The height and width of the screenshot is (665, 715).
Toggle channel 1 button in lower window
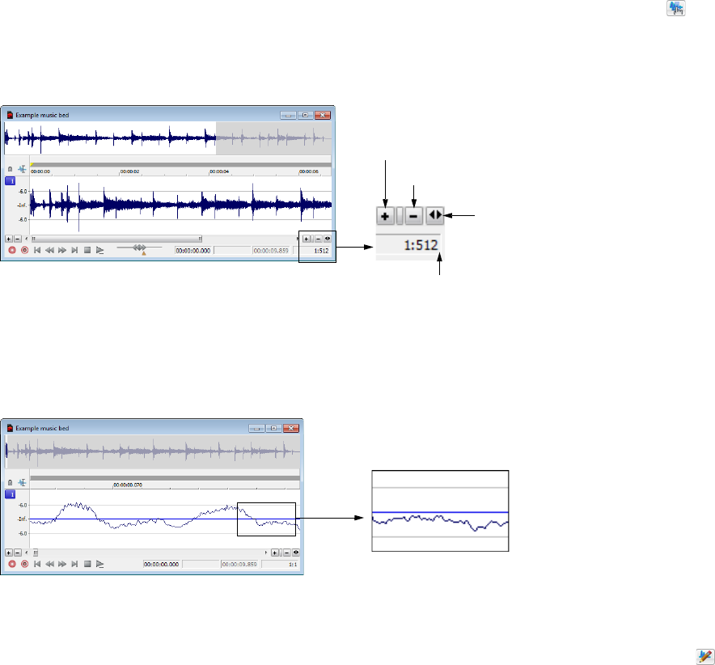pyautogui.click(x=10, y=494)
